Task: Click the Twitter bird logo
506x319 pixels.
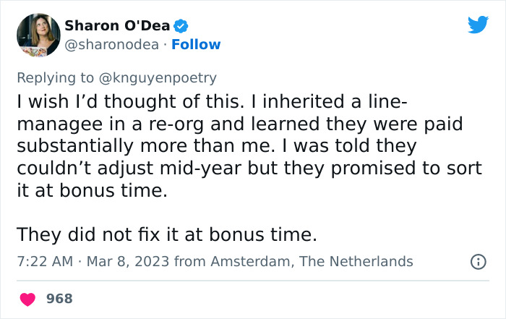Action: click(x=478, y=25)
